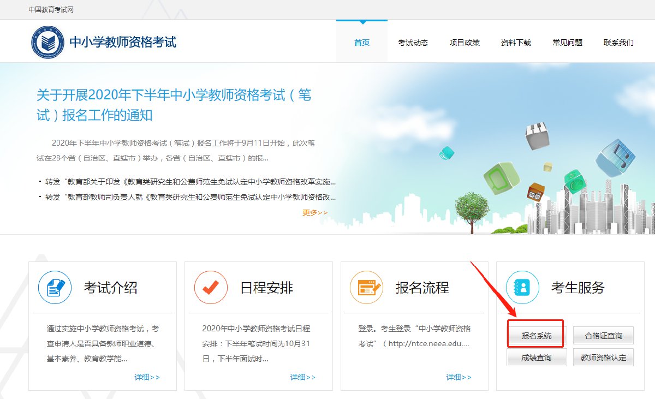The height and width of the screenshot is (399, 655).
Task: Click the 报名系统 button
Action: pyautogui.click(x=537, y=336)
